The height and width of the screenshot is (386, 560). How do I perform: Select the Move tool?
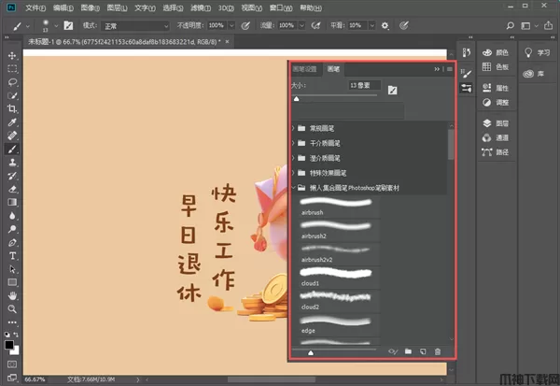click(x=13, y=56)
